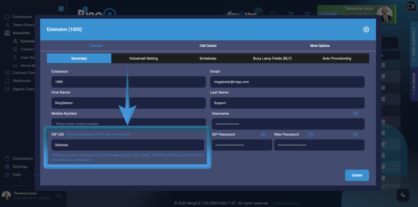Toggle visibility of the SIP Password field
418x207 pixels.
coord(263,134)
